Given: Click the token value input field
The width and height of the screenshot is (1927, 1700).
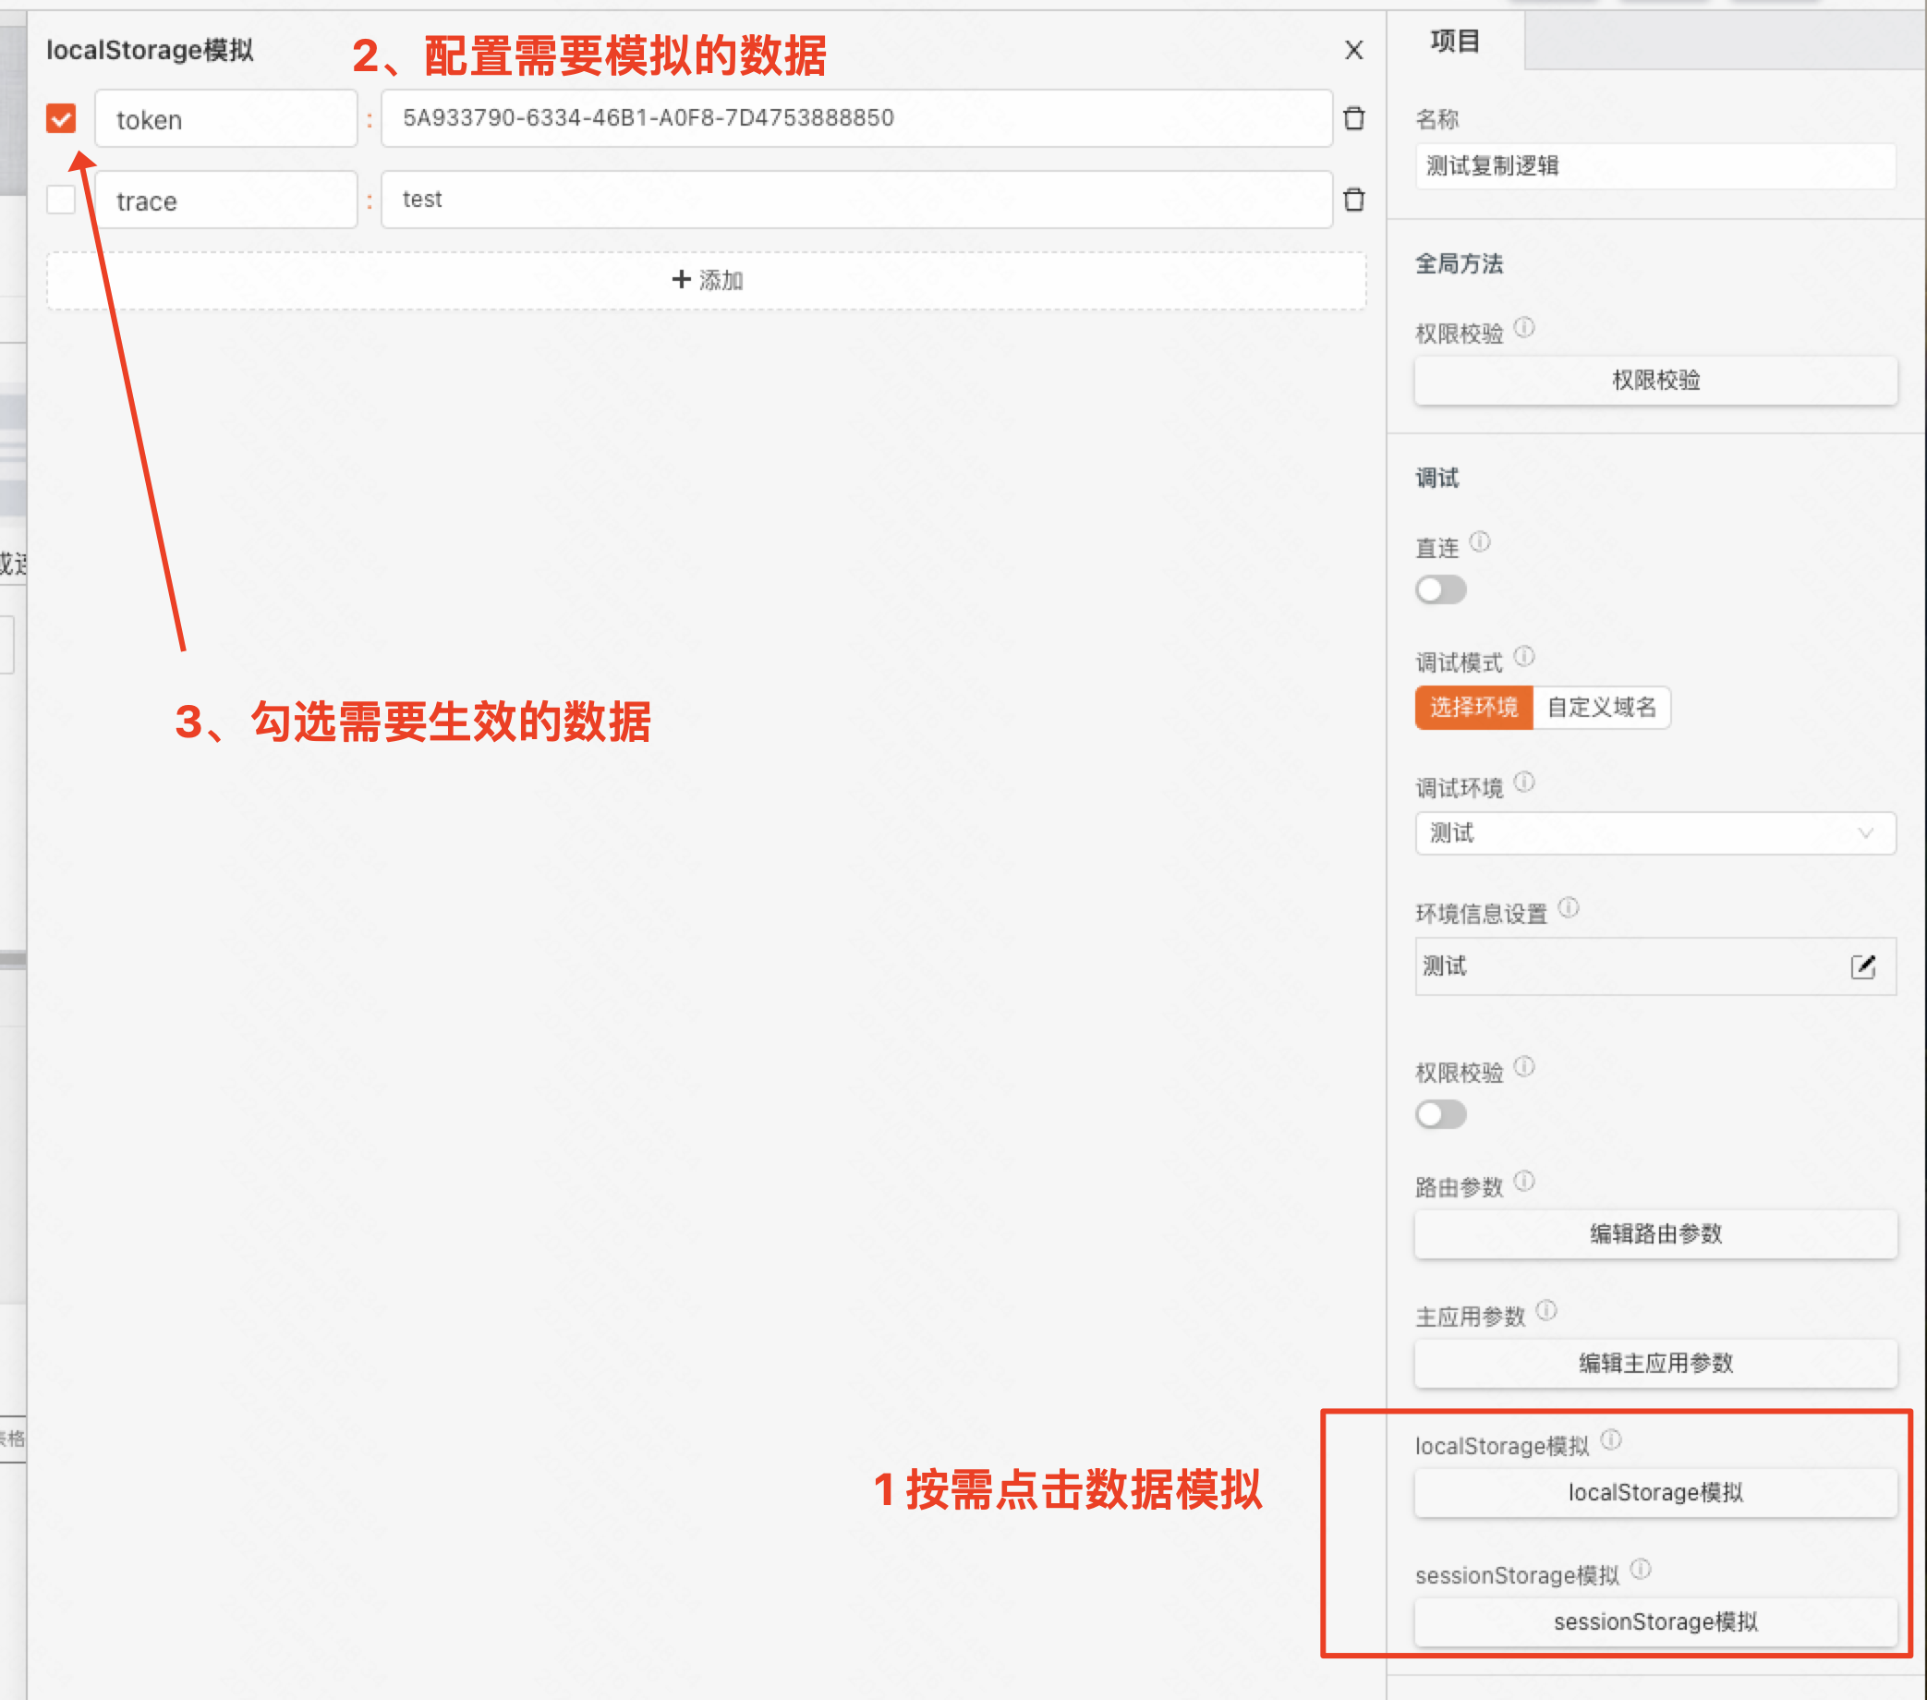Looking at the screenshot, I should 857,119.
